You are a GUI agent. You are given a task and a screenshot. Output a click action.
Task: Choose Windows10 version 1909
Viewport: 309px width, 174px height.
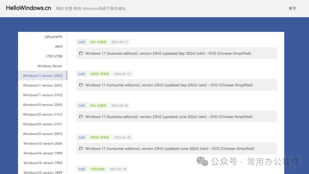(x=43, y=153)
